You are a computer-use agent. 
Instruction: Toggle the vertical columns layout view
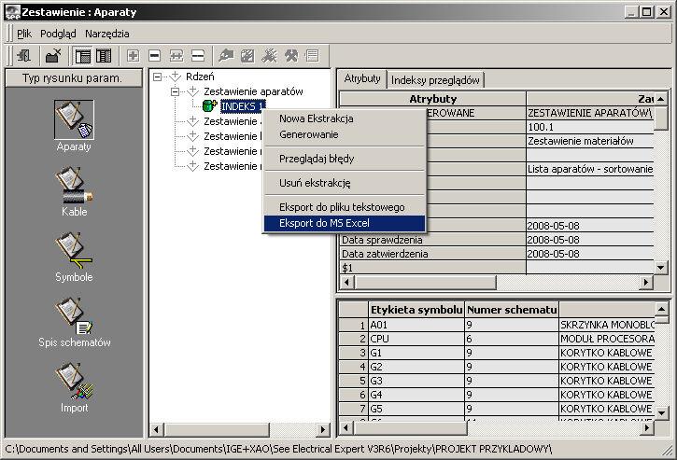click(104, 56)
